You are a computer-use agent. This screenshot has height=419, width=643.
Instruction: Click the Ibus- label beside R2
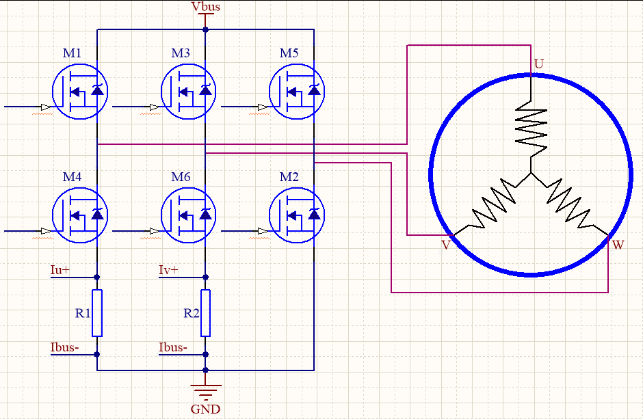(173, 347)
